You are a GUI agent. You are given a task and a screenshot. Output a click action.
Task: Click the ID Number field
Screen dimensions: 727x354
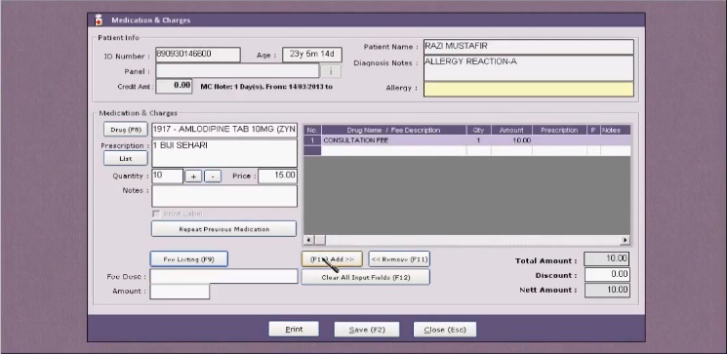tap(198, 55)
